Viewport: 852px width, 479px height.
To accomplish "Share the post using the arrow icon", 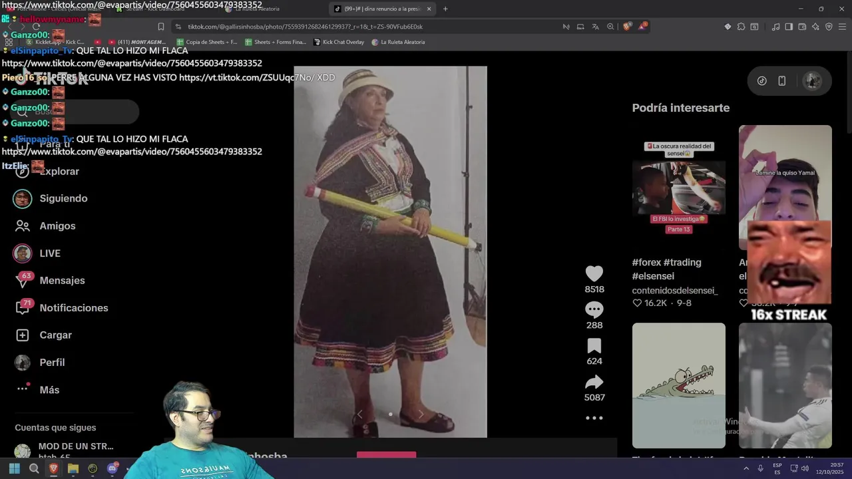I will pyautogui.click(x=594, y=382).
